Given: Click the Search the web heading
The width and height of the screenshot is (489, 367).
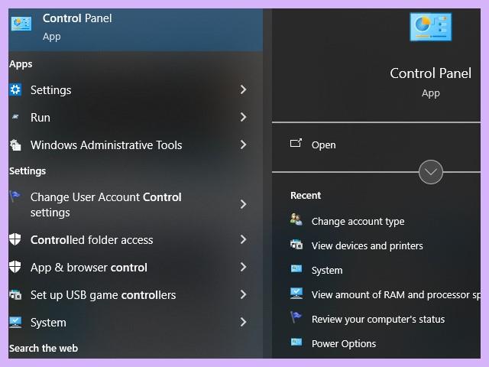Looking at the screenshot, I should coord(44,349).
